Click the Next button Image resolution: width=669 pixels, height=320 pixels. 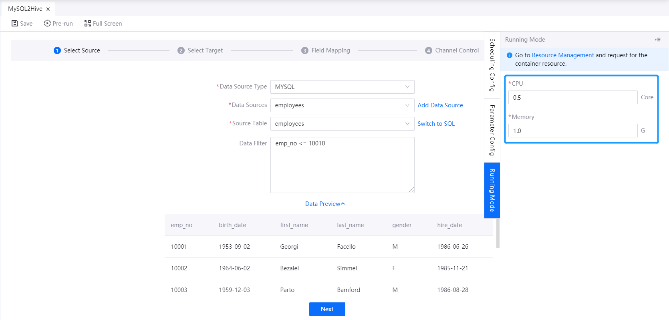click(327, 309)
